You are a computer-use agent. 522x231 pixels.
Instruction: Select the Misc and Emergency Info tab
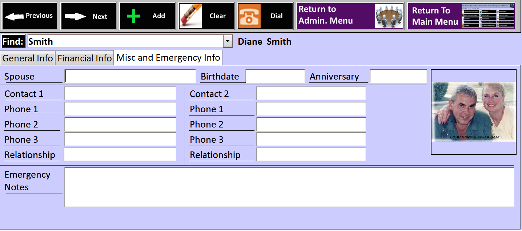168,58
